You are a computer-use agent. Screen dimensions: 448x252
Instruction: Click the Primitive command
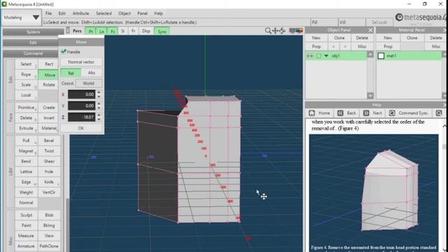[x=26, y=107]
